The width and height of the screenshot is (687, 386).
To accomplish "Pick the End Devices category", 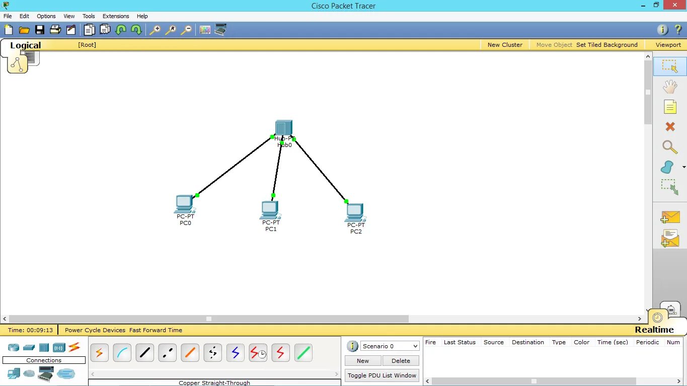I will coord(14,374).
